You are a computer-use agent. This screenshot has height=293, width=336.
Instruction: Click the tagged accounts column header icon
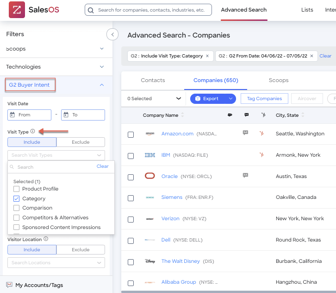point(246,115)
